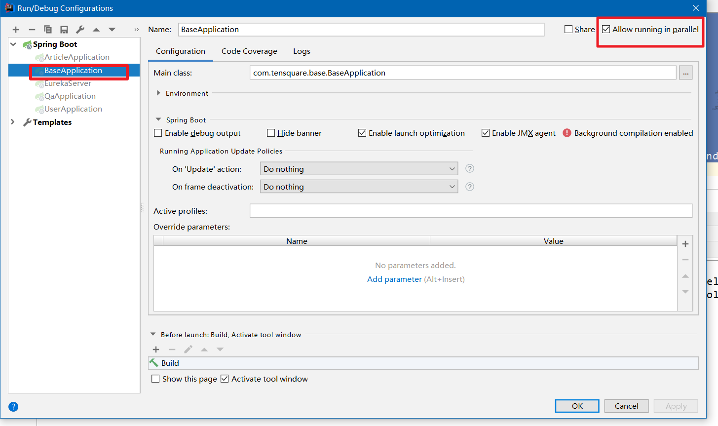Viewport: 718px width, 426px height.
Task: Collapse the Before launch section
Action: coord(153,334)
